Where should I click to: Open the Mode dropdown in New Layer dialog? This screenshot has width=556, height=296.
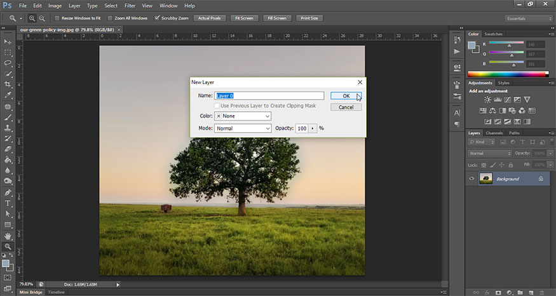(243, 128)
